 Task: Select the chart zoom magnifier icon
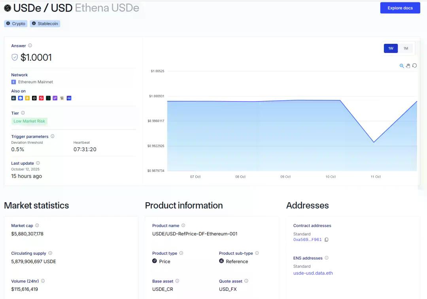point(402,66)
